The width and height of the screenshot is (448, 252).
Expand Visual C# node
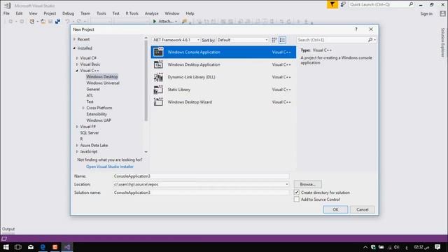[77, 58]
